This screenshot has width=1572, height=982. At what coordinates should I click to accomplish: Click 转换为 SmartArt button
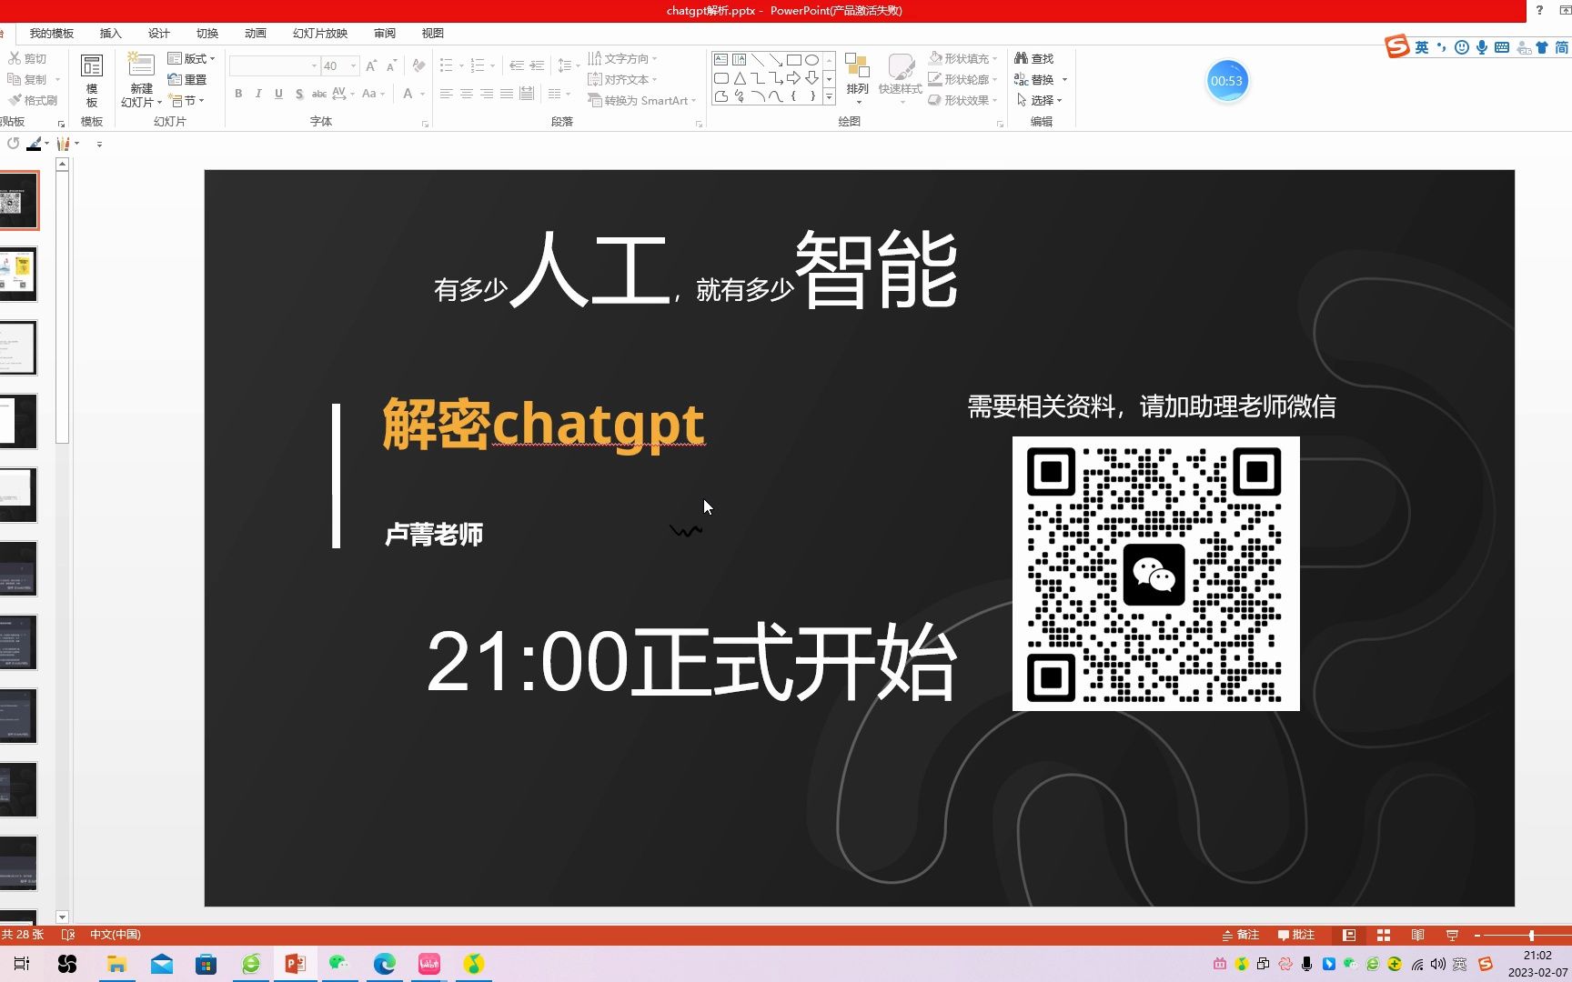(642, 100)
